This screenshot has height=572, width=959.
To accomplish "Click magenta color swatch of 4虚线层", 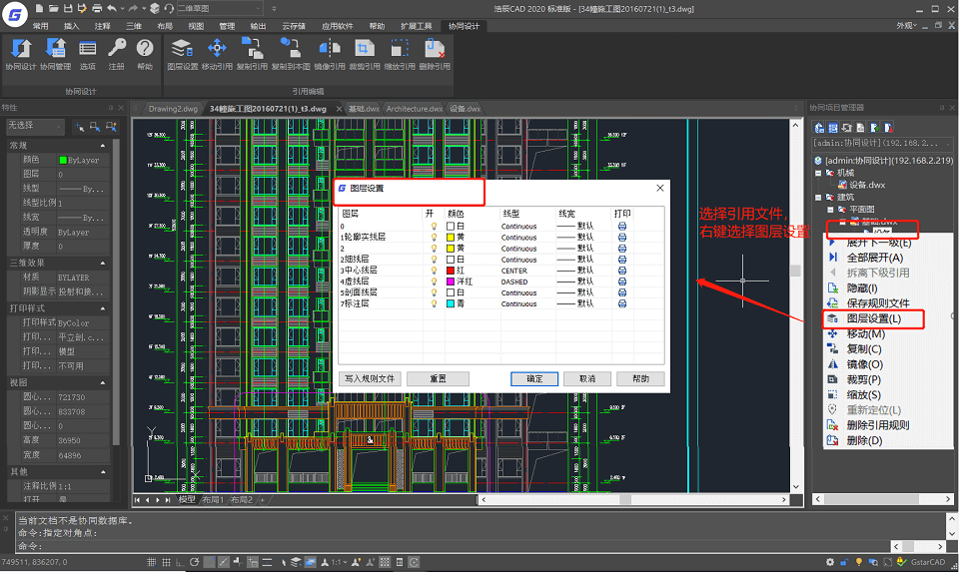I will point(451,282).
